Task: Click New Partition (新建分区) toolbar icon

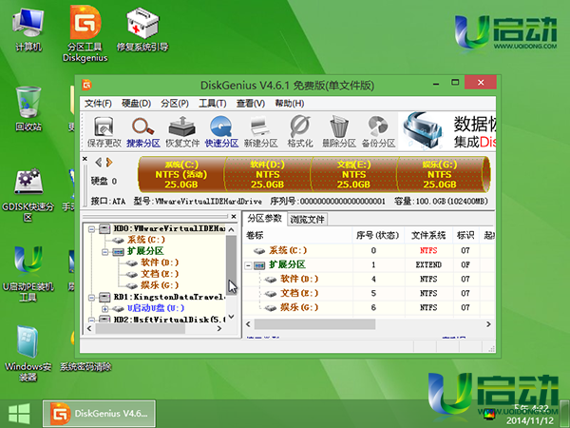Action: [260, 131]
